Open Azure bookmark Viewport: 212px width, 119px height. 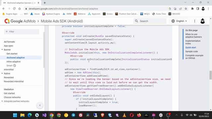35,14
